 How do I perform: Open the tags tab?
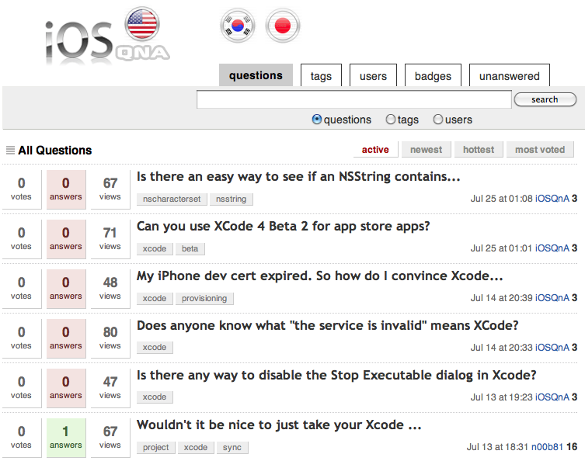pyautogui.click(x=321, y=76)
